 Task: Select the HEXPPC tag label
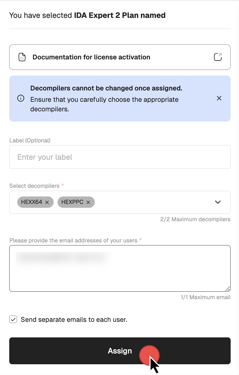pyautogui.click(x=72, y=202)
